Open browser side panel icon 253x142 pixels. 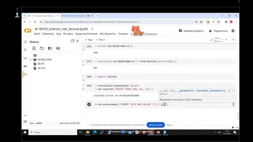click(226, 22)
